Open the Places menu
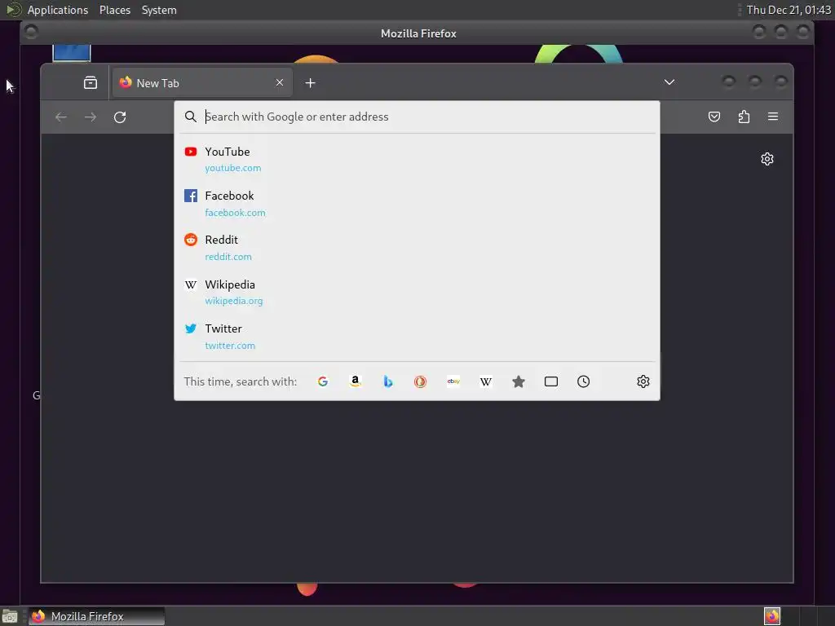This screenshot has width=835, height=626. click(x=115, y=10)
